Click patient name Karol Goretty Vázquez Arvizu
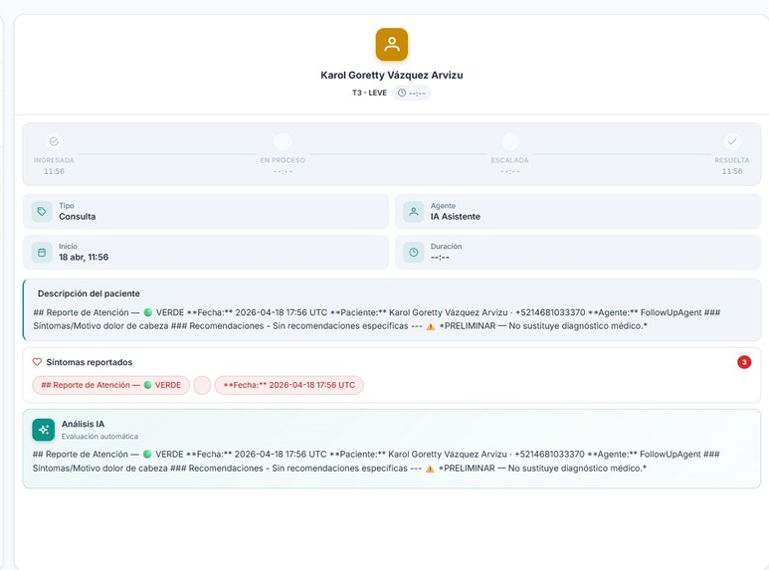The width and height of the screenshot is (769, 570). [x=391, y=75]
